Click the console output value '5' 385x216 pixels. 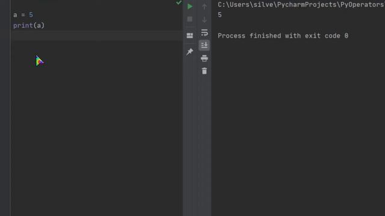coord(220,15)
